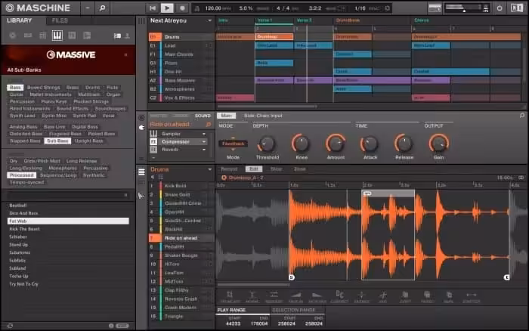Select the Processed mode tag
Image resolution: width=529 pixels, height=331 pixels.
[22, 175]
